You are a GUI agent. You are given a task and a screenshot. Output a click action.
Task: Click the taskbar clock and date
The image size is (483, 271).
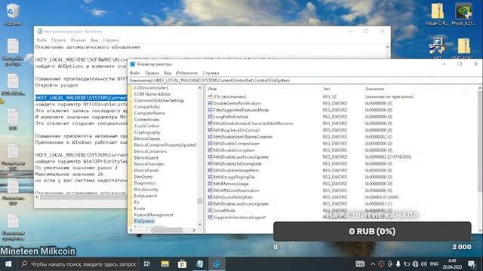pyautogui.click(x=452, y=264)
